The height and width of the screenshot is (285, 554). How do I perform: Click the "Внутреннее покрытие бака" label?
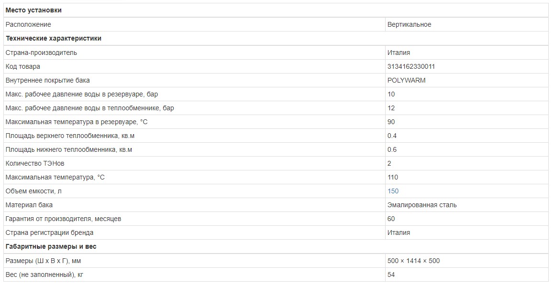47,80
